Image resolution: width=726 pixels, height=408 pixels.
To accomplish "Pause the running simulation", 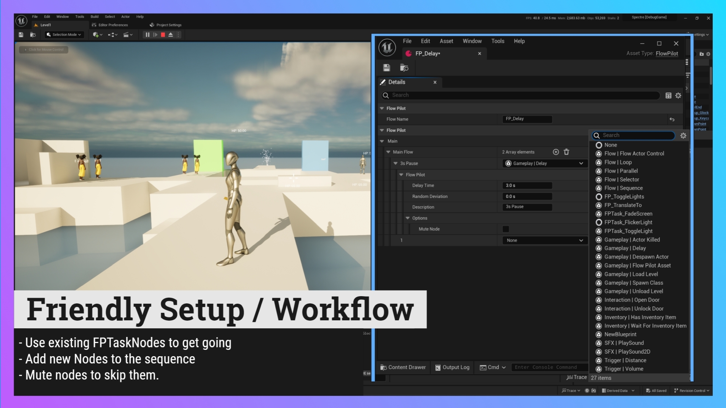I will click(147, 35).
